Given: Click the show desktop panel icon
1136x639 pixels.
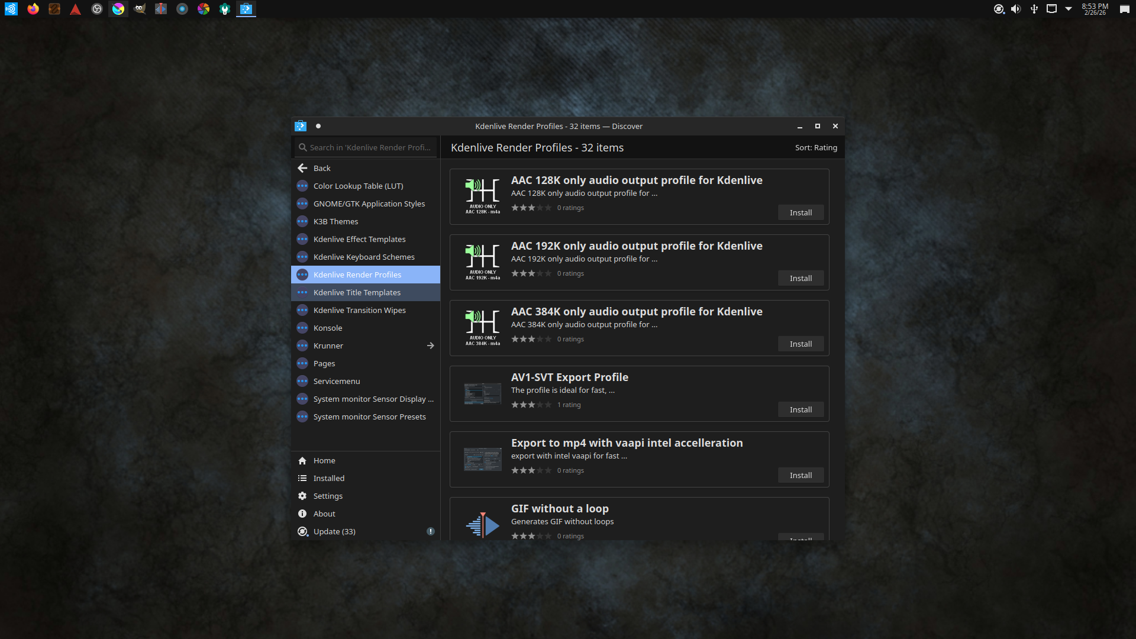Looking at the screenshot, I should point(1124,9).
